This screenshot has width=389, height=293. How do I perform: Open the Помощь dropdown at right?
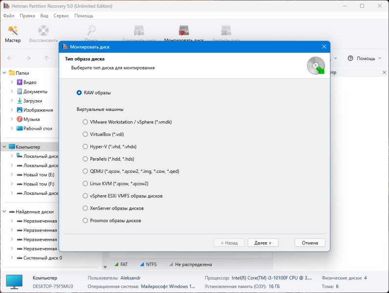tap(365, 59)
